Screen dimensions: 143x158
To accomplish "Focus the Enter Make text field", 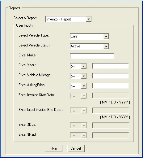I will pos(92,56).
